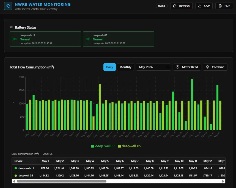Click the May 6 column header

click(x=120, y=161)
